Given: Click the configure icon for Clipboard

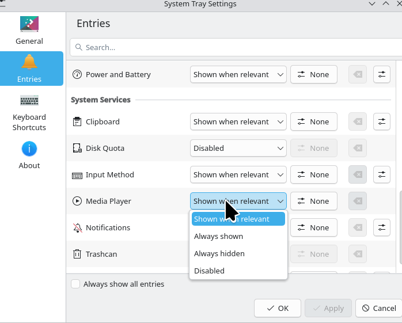Looking at the screenshot, I should tap(382, 121).
